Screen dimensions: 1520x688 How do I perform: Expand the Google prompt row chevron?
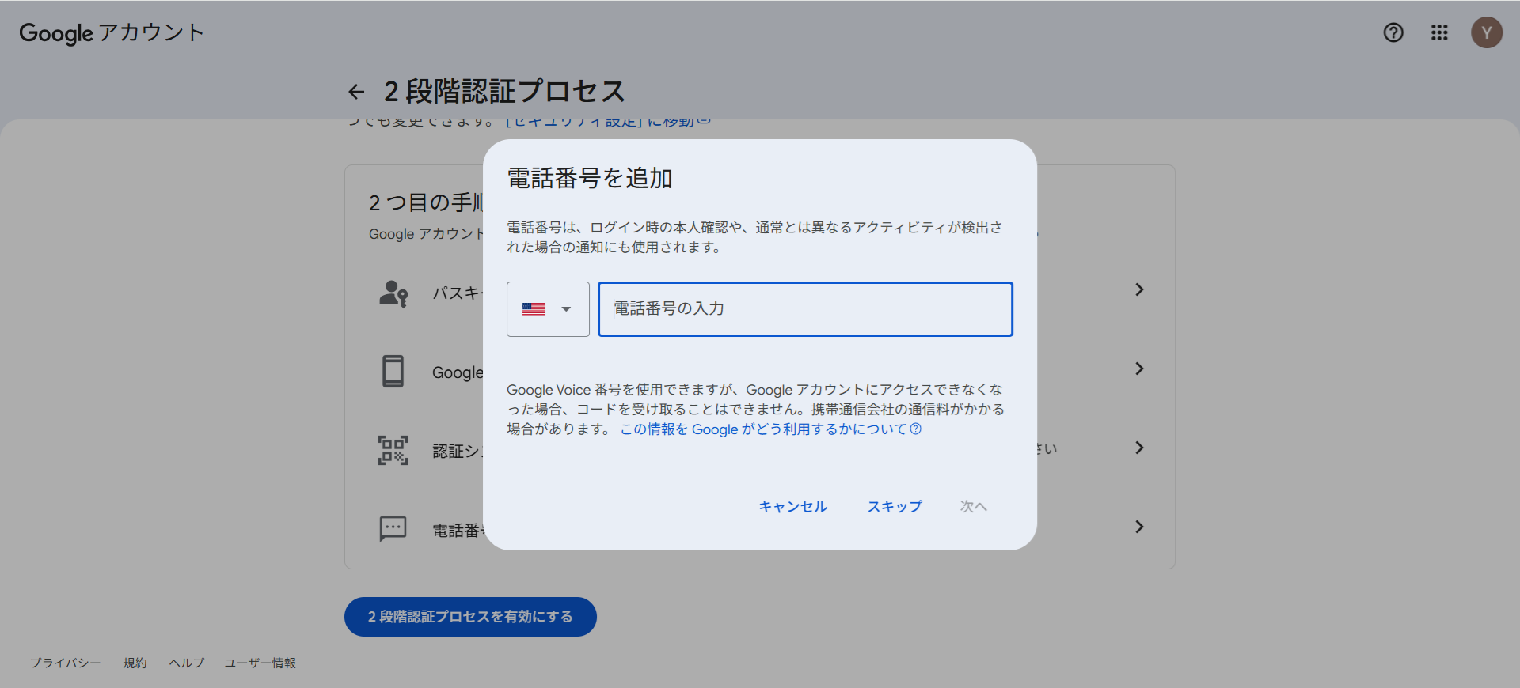1139,369
